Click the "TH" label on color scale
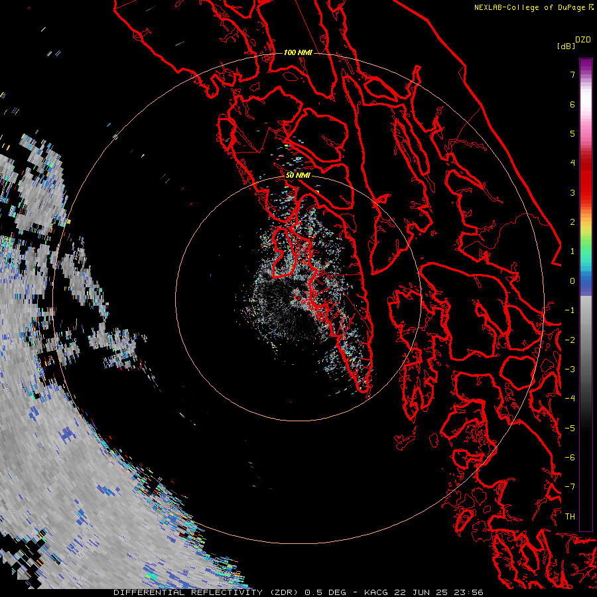 pos(570,517)
